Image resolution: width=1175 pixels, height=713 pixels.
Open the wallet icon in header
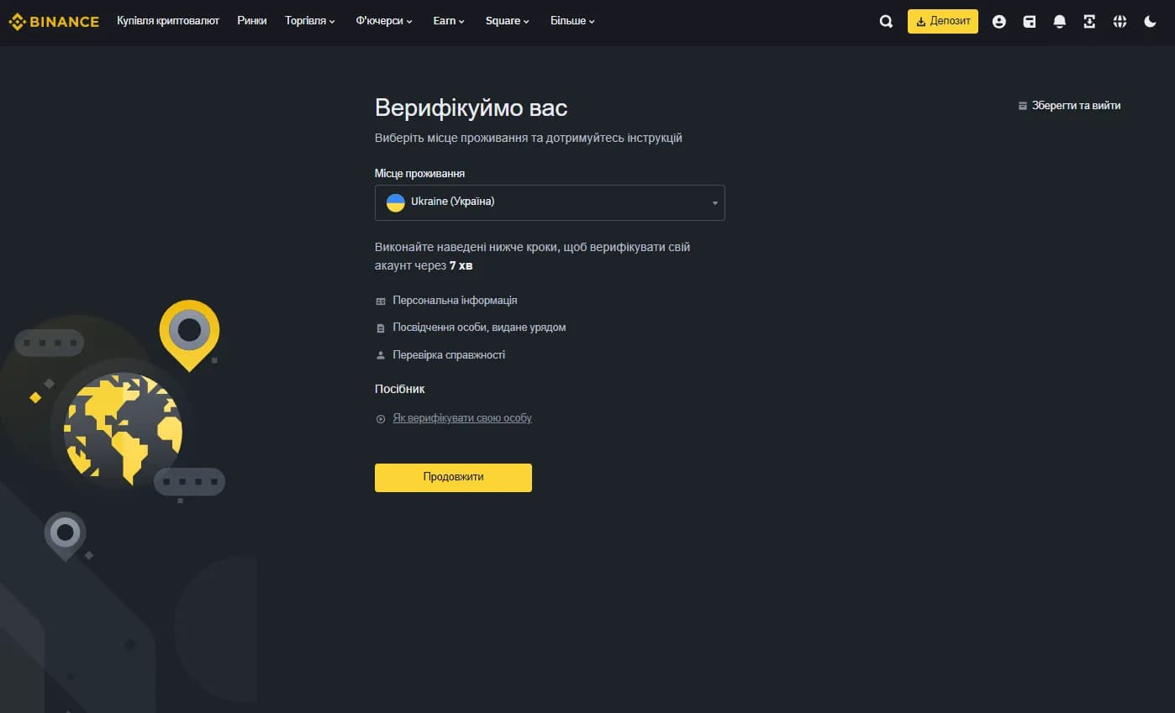click(1029, 22)
